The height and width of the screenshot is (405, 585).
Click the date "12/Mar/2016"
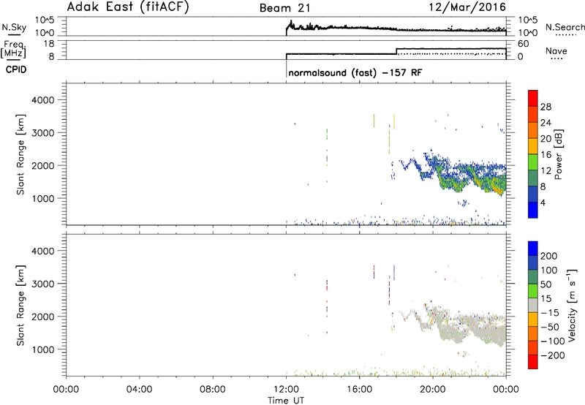467,7
